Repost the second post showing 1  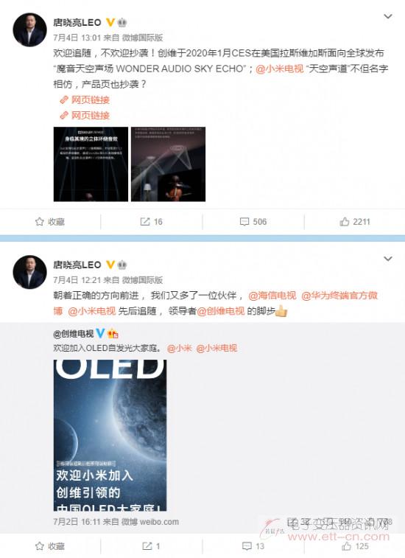[x=151, y=546]
